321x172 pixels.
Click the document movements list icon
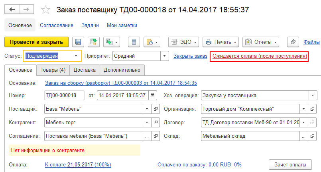tap(134, 42)
